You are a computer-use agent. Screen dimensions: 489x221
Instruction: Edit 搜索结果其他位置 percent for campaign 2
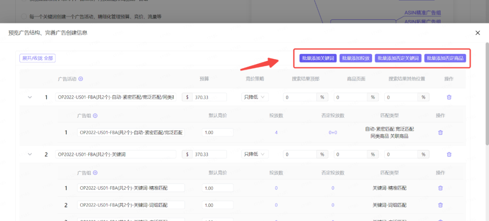(x=401, y=155)
